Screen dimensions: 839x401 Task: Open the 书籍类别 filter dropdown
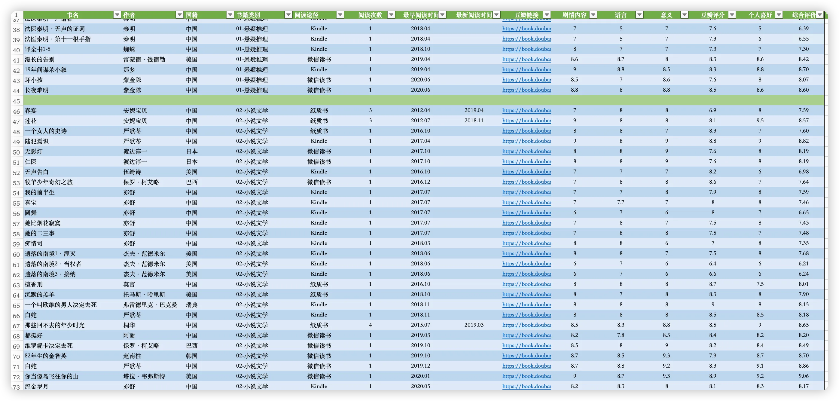[288, 15]
